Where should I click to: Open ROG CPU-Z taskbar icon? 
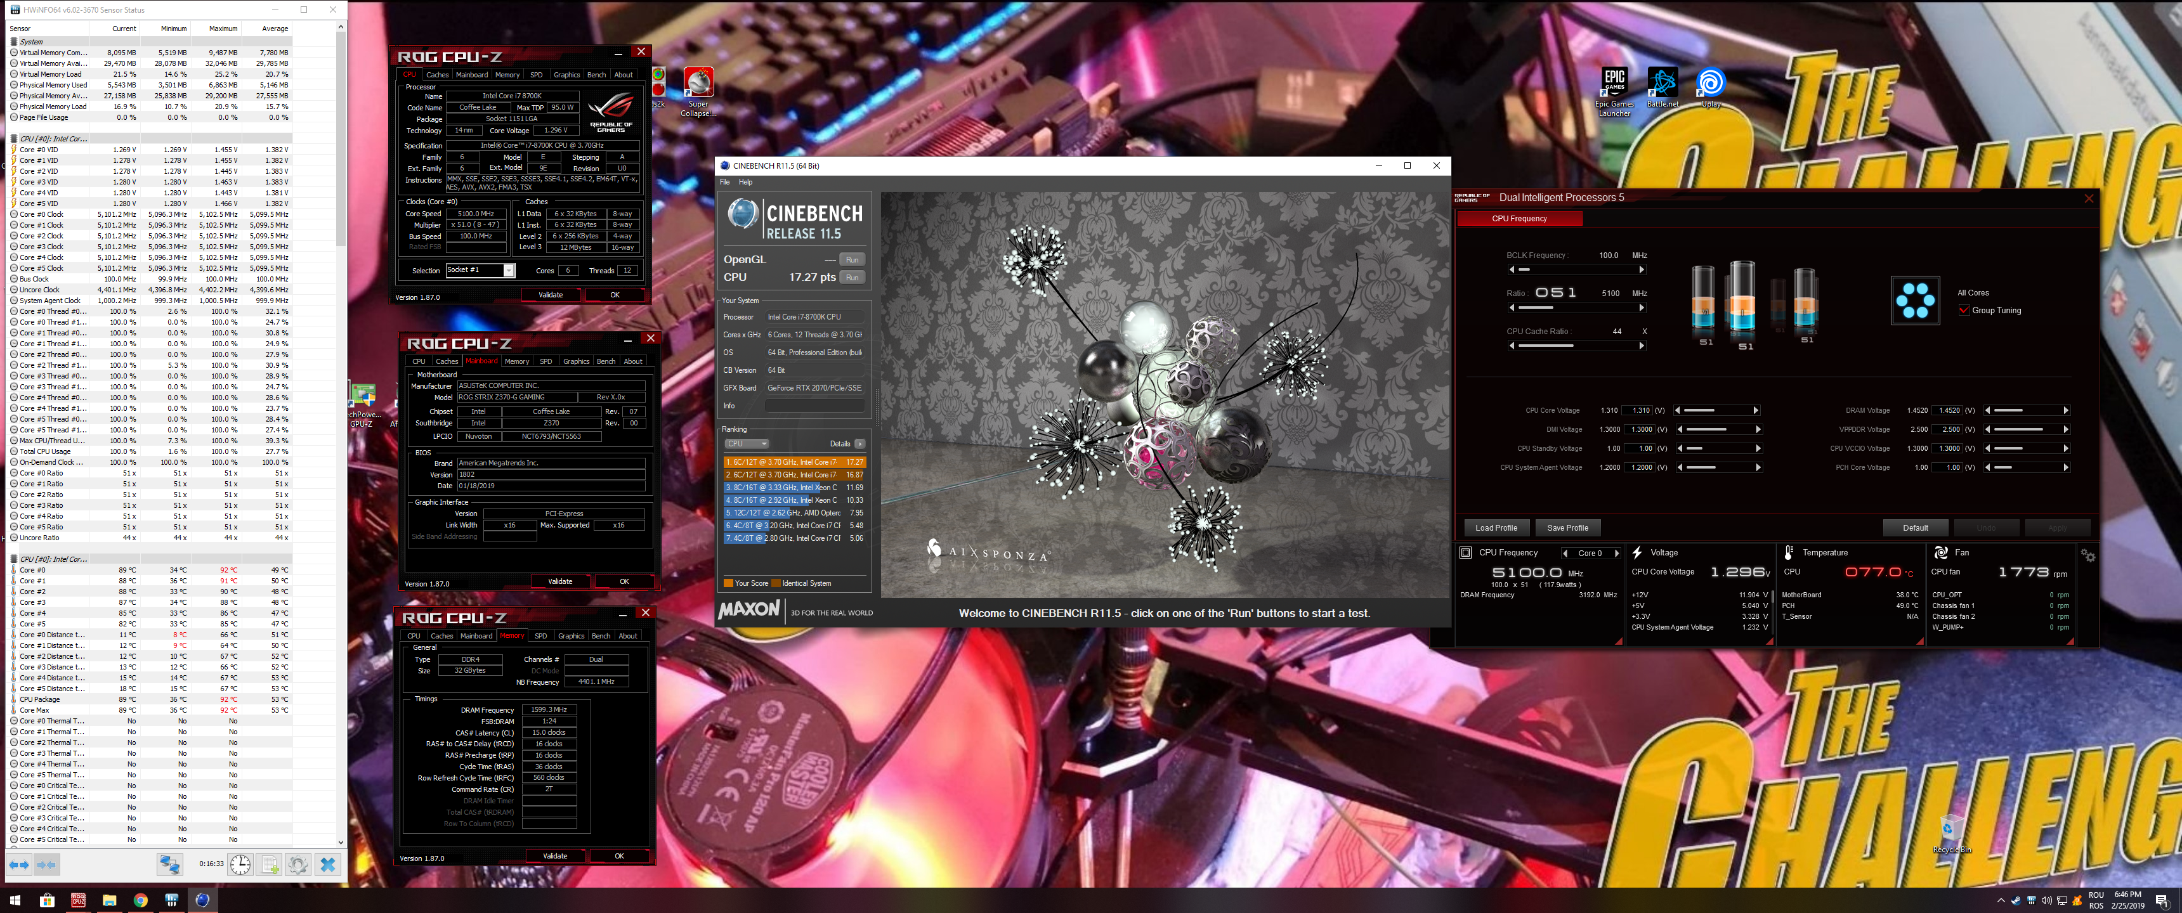[x=78, y=900]
